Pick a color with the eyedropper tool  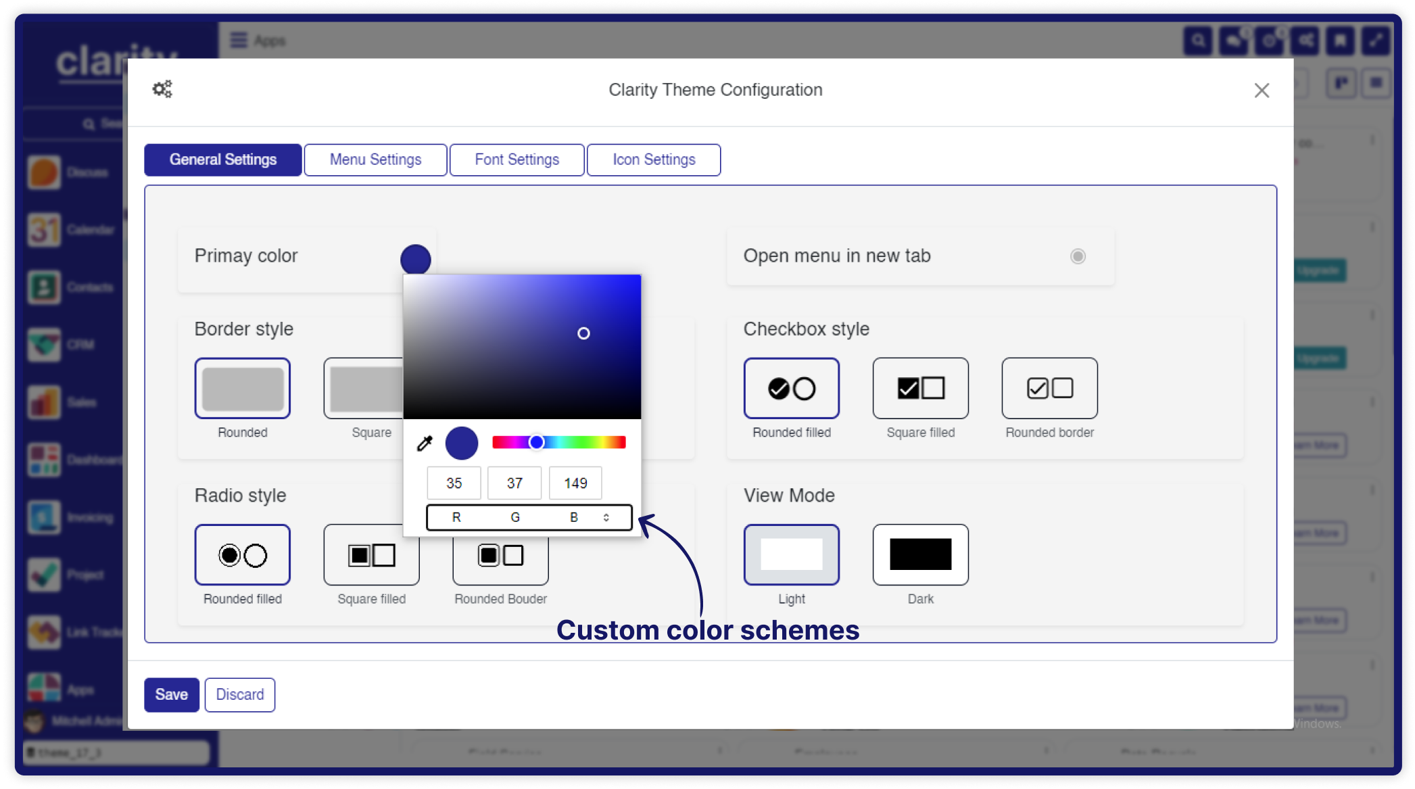[425, 443]
